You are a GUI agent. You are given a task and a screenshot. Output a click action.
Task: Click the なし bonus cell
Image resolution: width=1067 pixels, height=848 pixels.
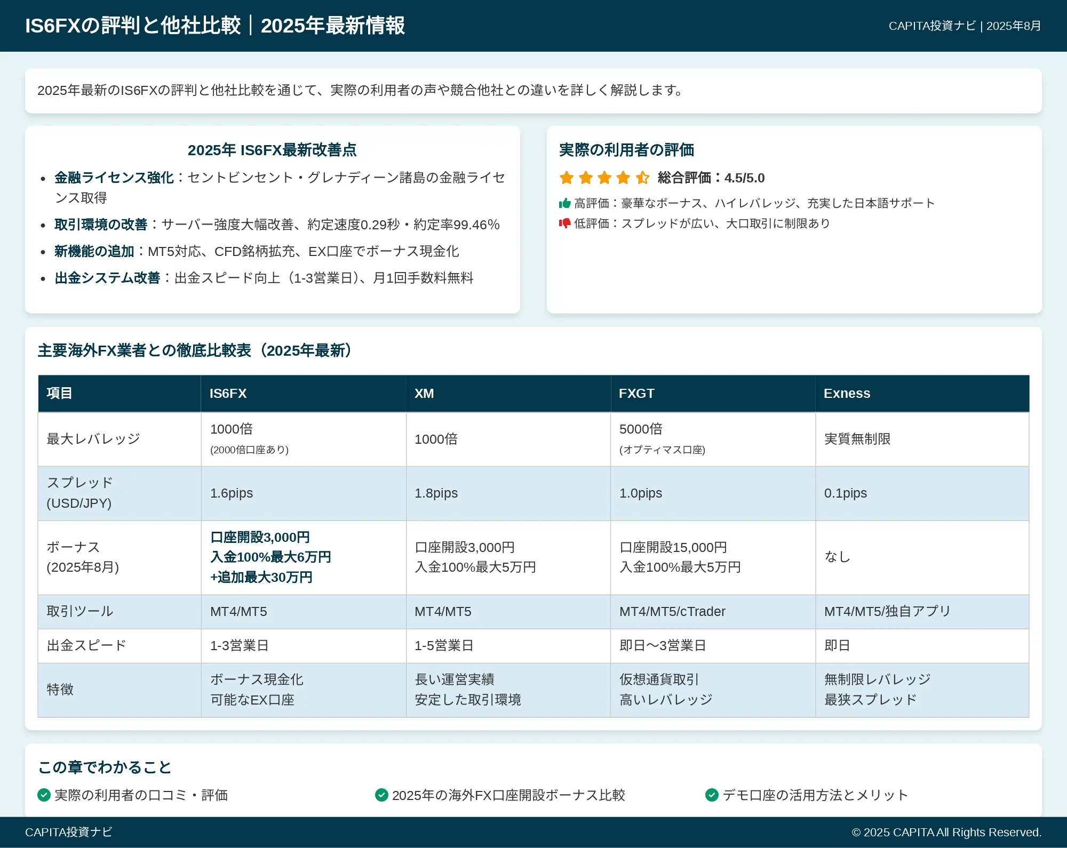[922, 557]
